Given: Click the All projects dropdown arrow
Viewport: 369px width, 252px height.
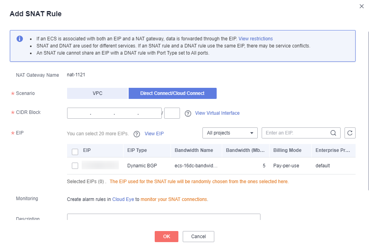Looking at the screenshot, I should [x=251, y=133].
